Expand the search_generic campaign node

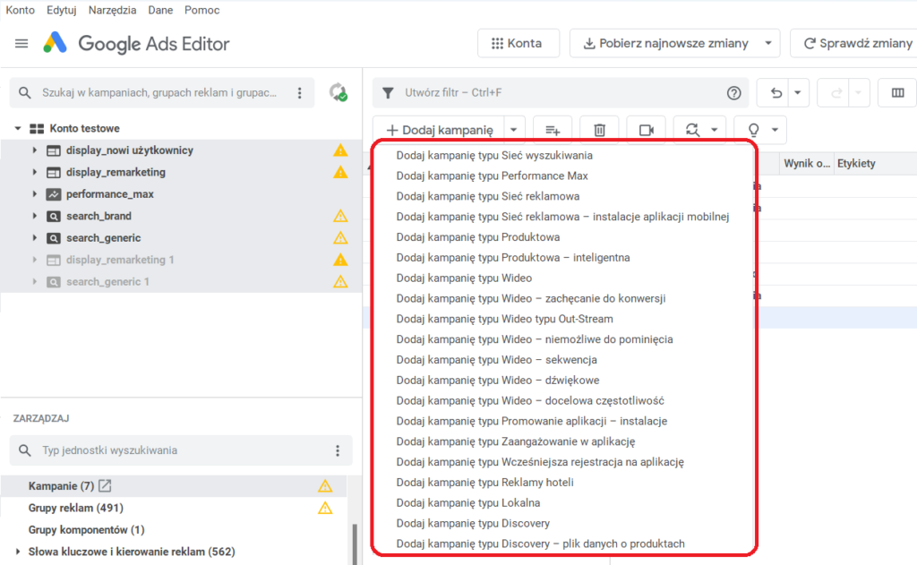point(35,238)
